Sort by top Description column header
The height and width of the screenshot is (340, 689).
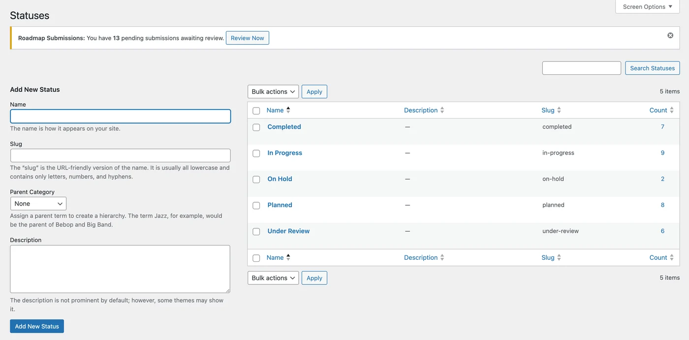pyautogui.click(x=421, y=110)
